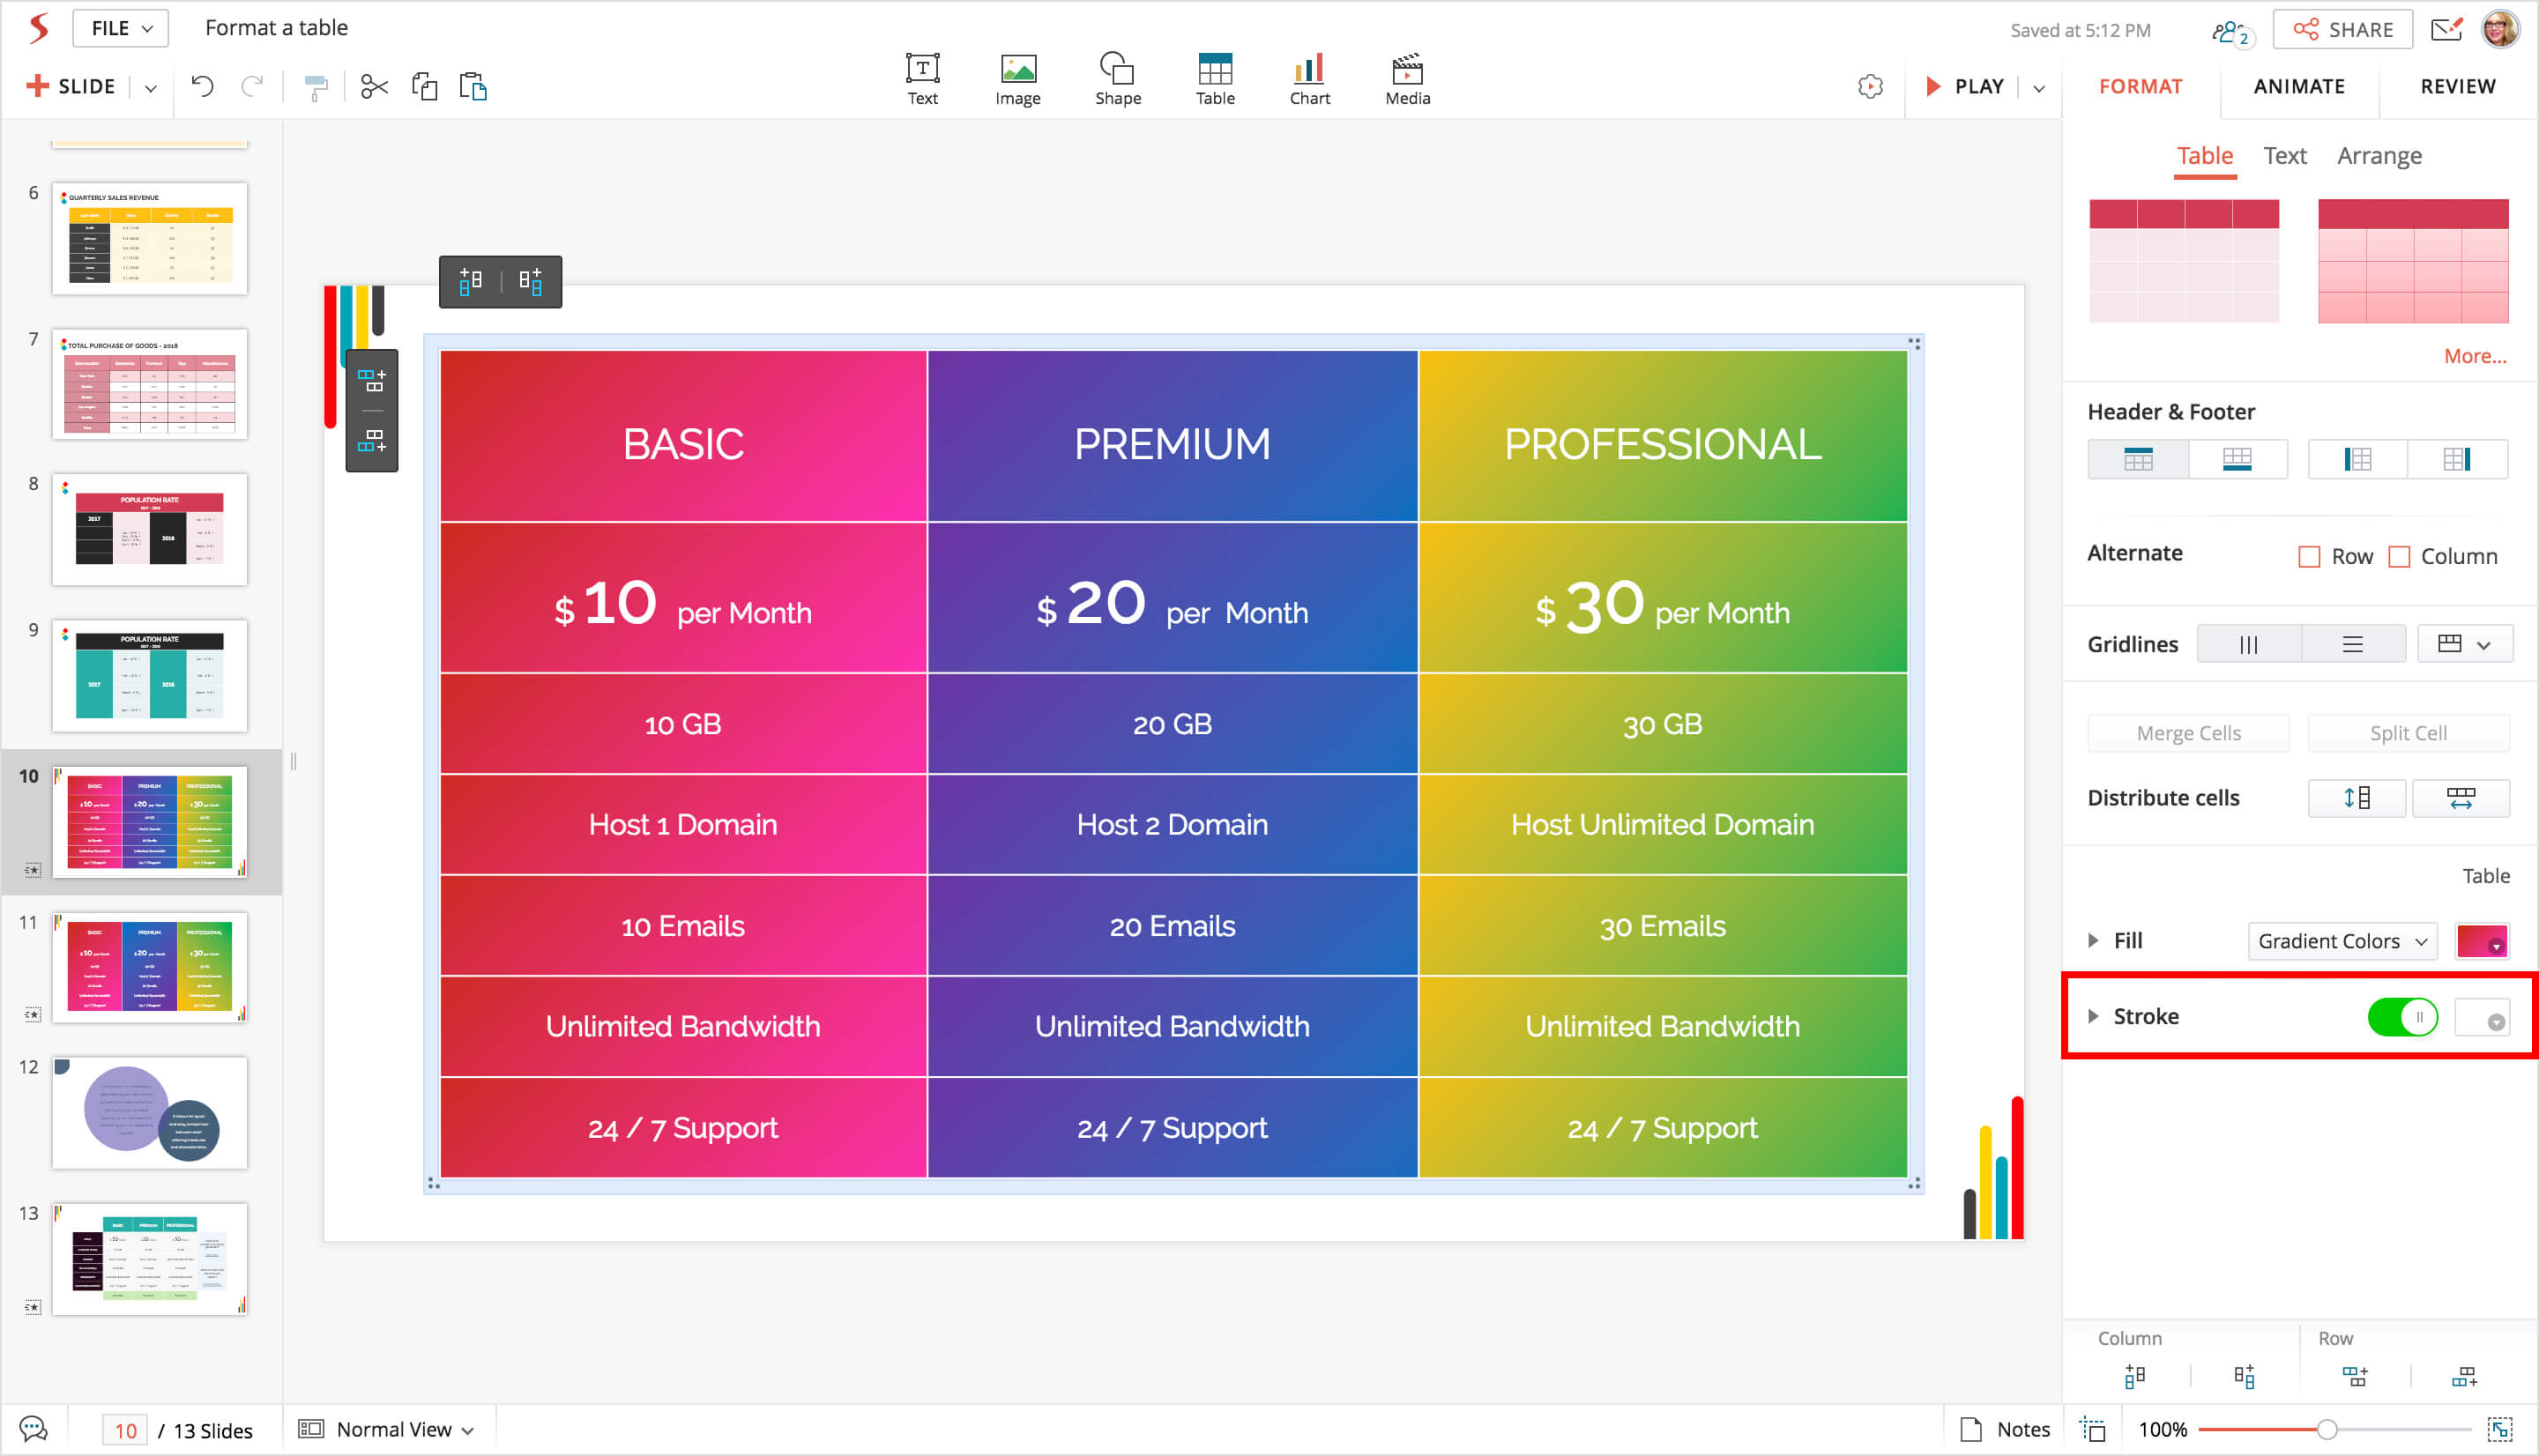Switch to the ANIMATE tab

coord(2298,86)
